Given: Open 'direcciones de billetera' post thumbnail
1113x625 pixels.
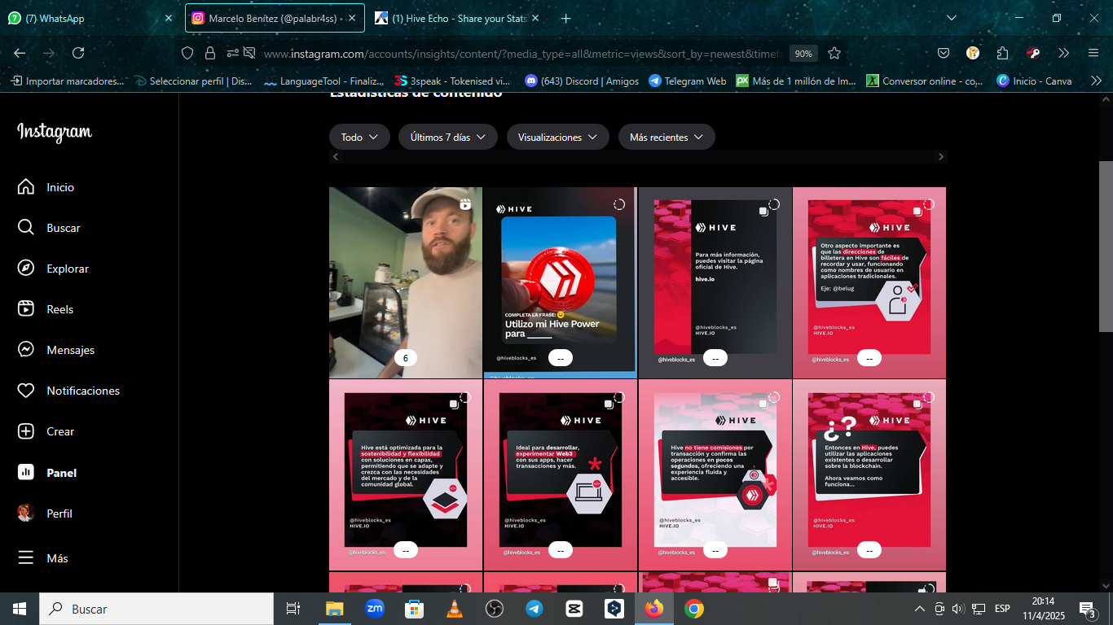Looking at the screenshot, I should click(869, 282).
